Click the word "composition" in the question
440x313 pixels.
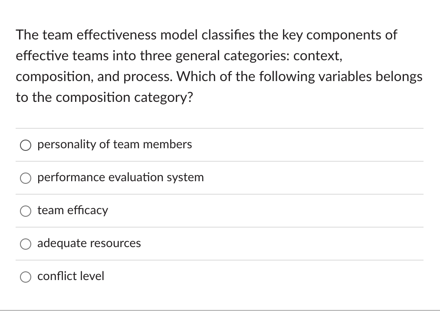(x=52, y=76)
